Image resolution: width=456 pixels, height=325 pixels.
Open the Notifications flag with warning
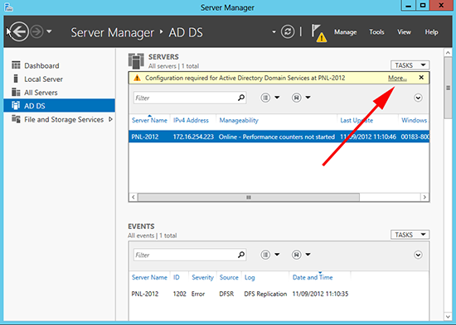[318, 33]
